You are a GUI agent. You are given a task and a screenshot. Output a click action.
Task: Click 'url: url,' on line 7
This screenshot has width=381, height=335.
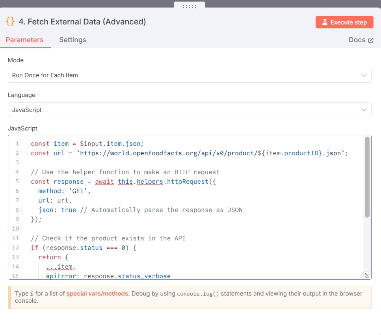tap(55, 201)
